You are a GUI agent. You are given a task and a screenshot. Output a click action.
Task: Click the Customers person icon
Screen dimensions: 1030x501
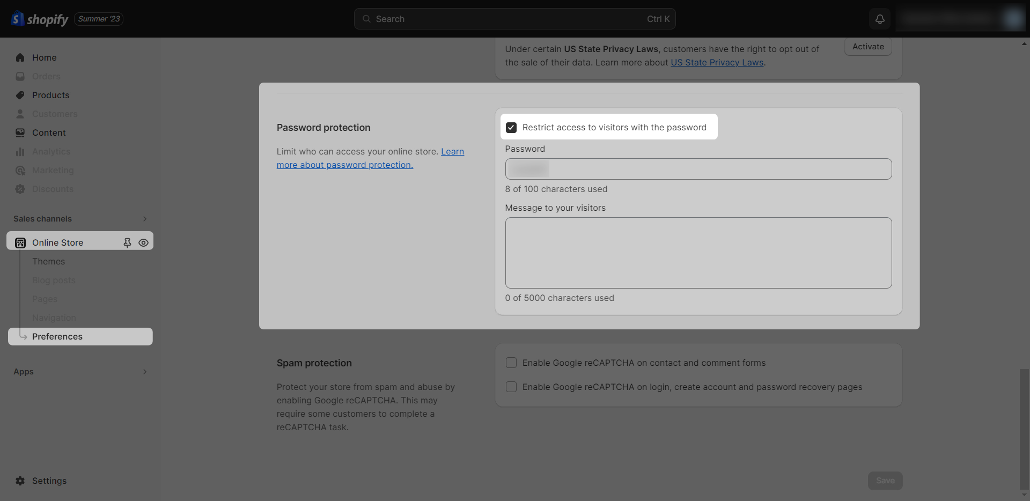click(x=20, y=114)
